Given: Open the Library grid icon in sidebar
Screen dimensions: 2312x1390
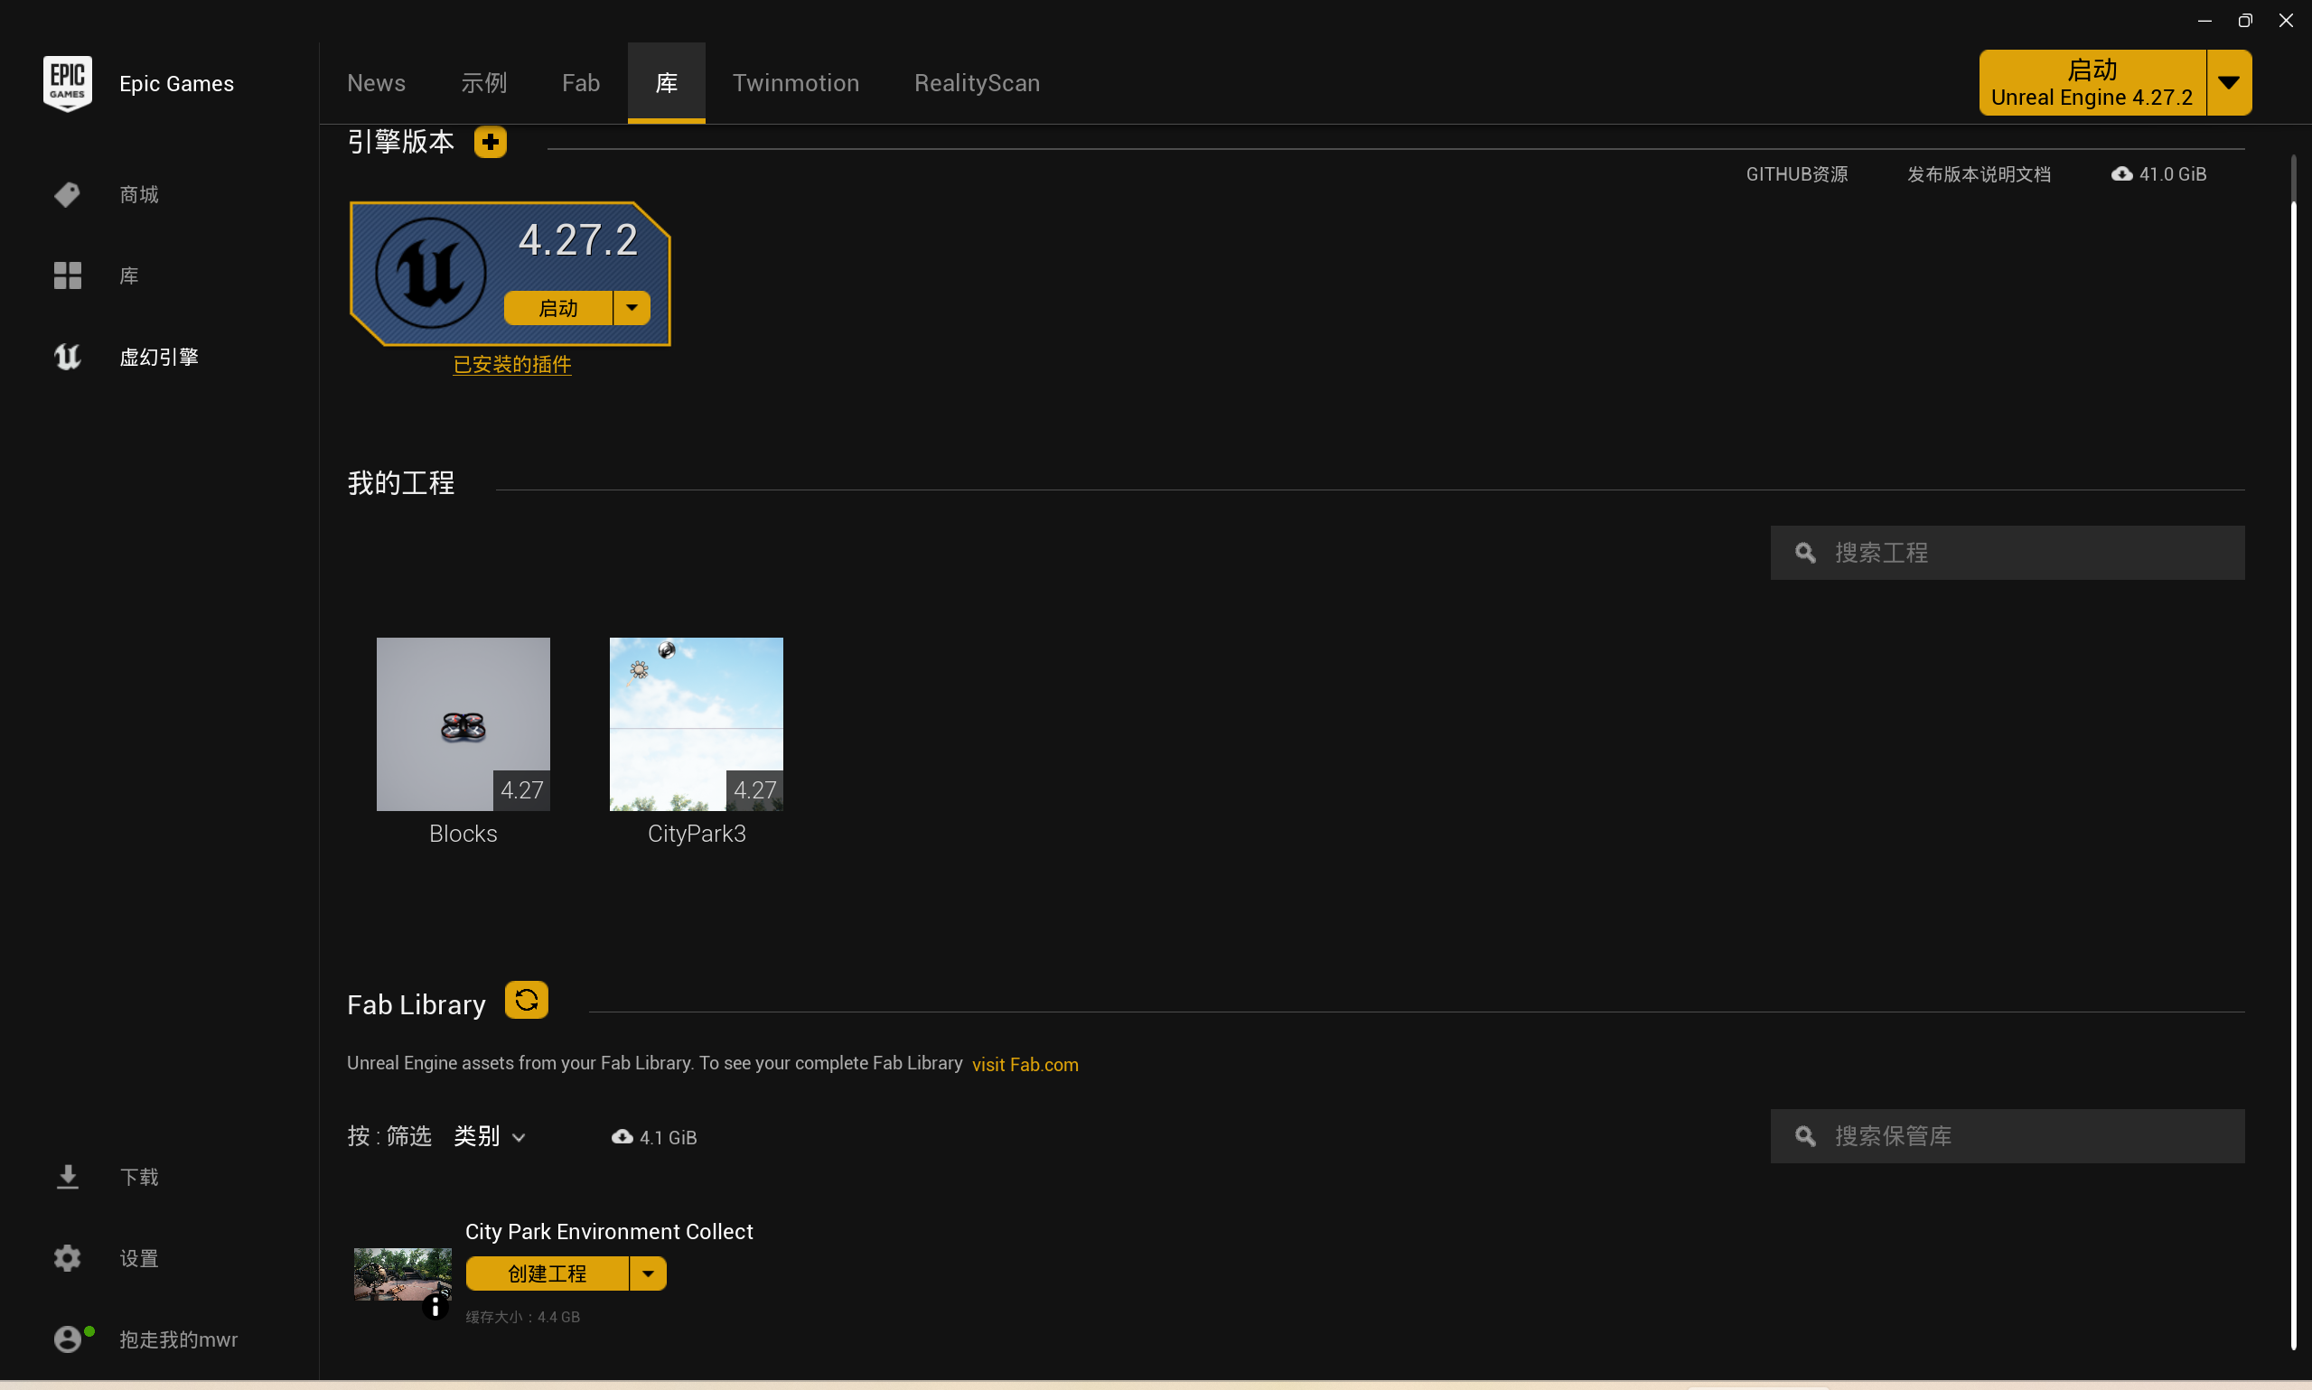Looking at the screenshot, I should click(x=68, y=275).
